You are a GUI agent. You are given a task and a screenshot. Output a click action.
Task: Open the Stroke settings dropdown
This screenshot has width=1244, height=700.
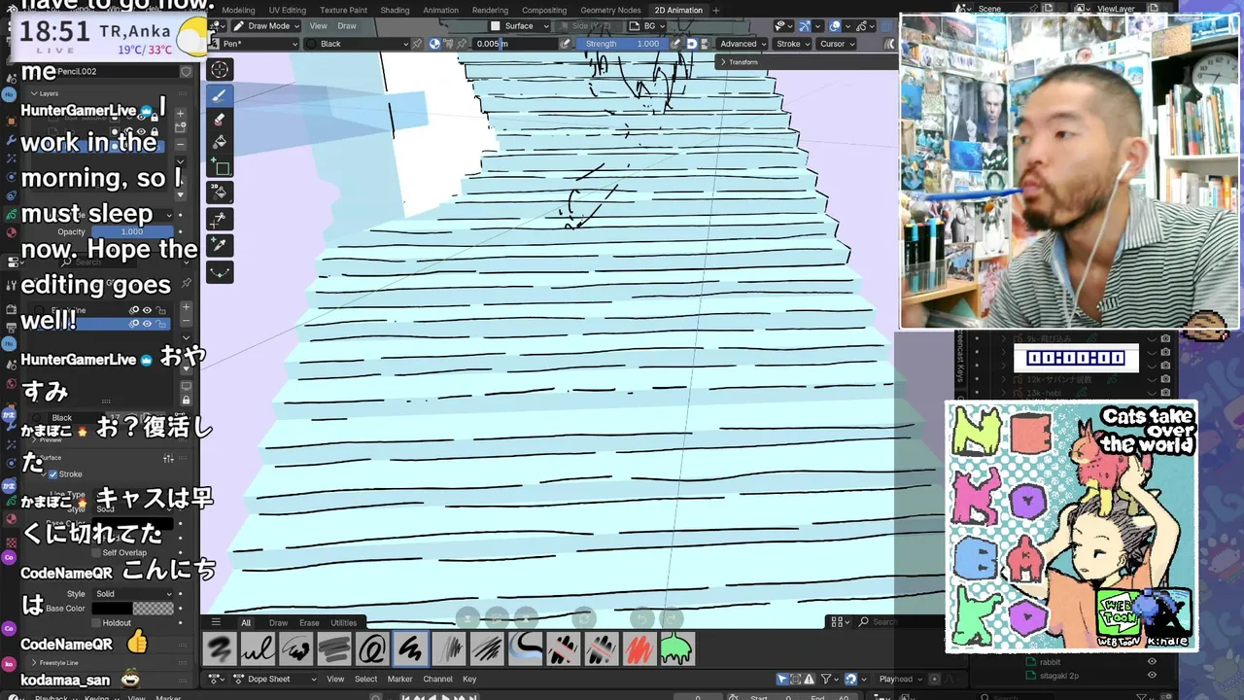[793, 44]
